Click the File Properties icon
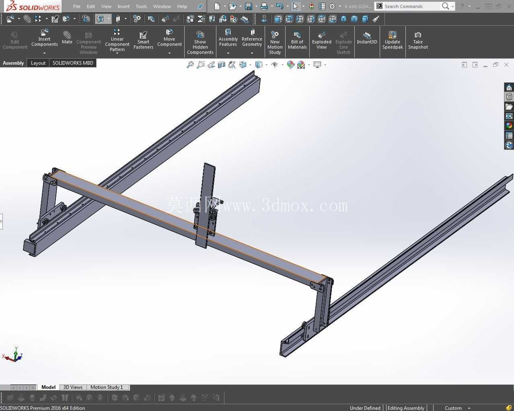Viewport: 514px width, 411px height. tap(322, 6)
